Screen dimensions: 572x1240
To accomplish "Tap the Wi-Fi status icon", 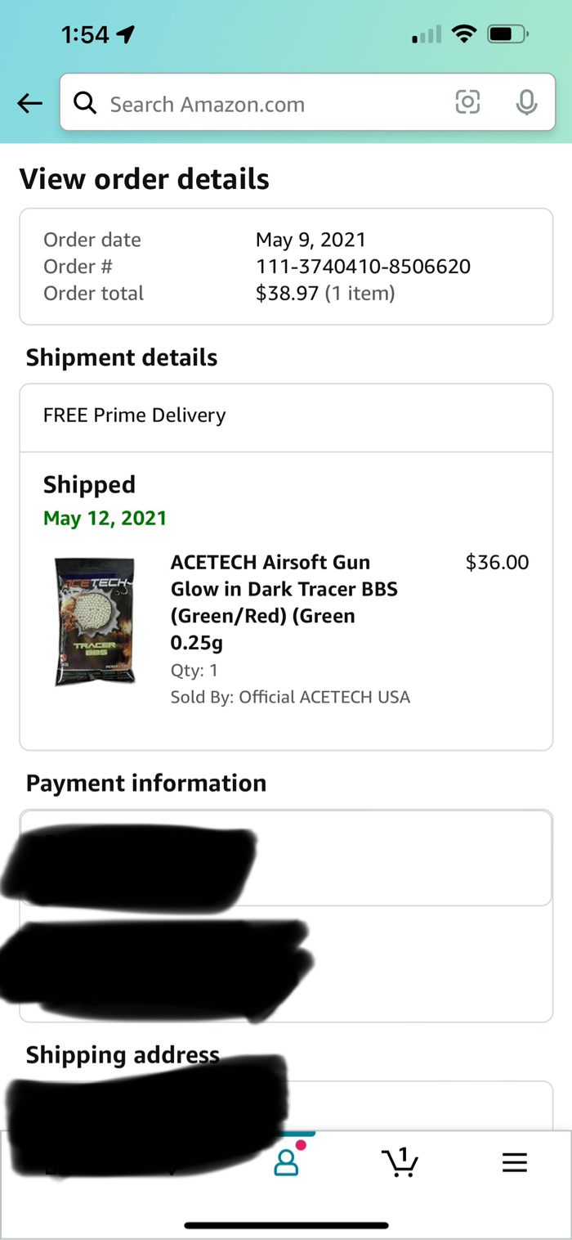I will coord(465,34).
